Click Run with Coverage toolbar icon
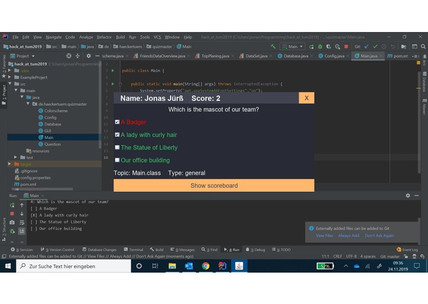 (329, 47)
